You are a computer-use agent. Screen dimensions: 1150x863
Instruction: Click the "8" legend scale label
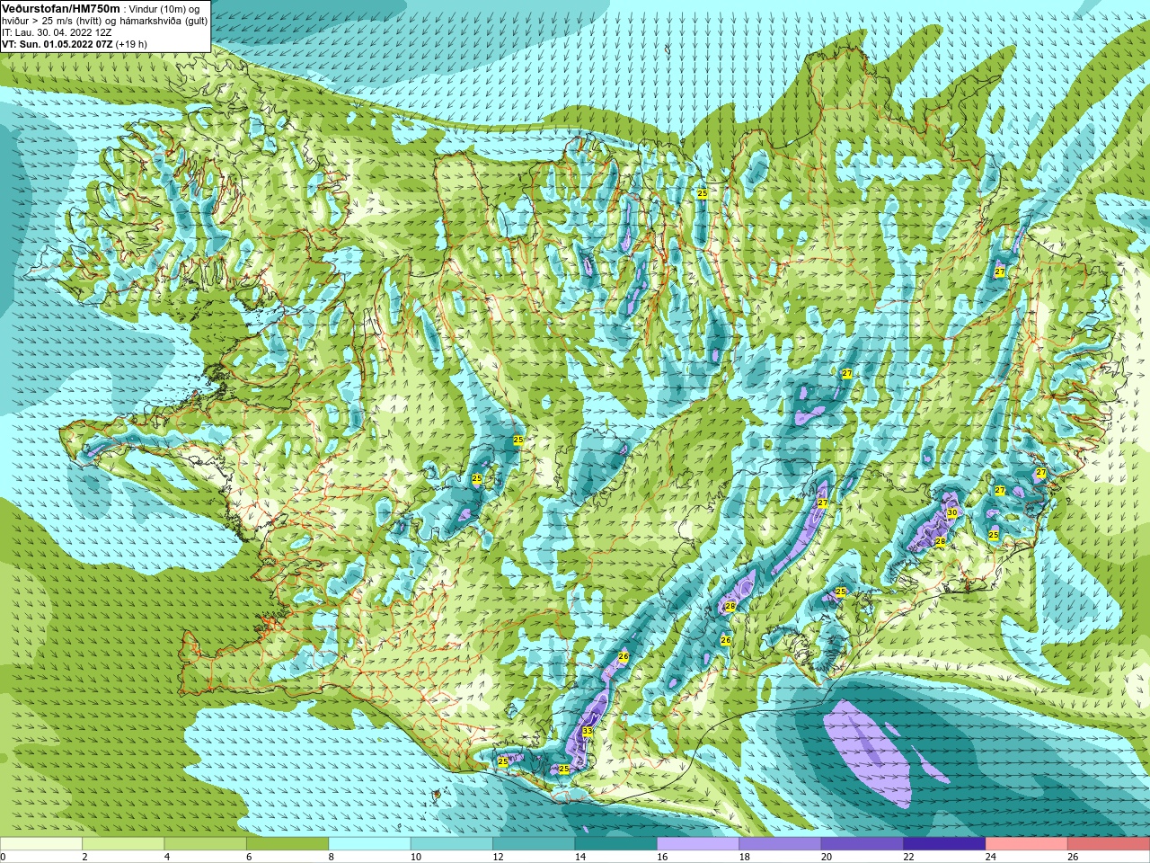332,857
